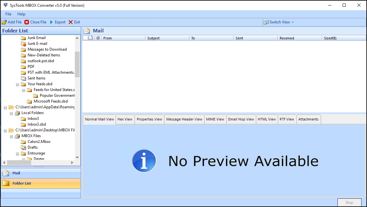367x207 pixels.
Task: Click the Mail envelope icon in bottom pane
Action: point(6,173)
